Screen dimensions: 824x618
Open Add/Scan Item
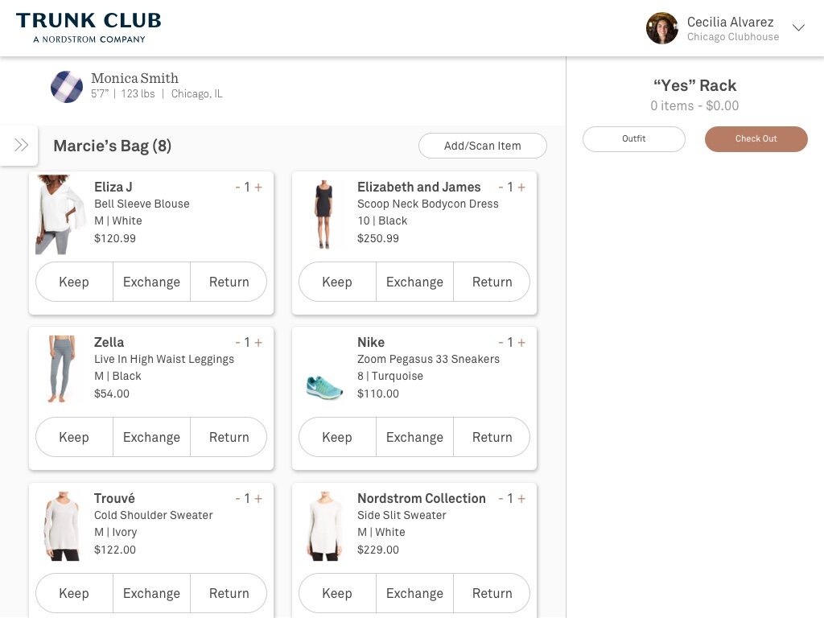pyautogui.click(x=483, y=146)
